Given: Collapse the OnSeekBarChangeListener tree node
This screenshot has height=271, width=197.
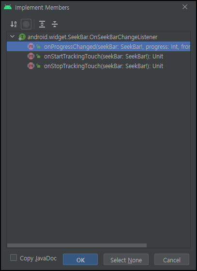Looking at the screenshot, I should [x=12, y=36].
